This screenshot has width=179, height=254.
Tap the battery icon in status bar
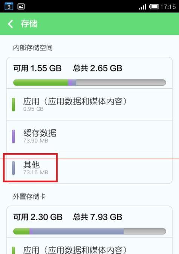click(x=154, y=7)
